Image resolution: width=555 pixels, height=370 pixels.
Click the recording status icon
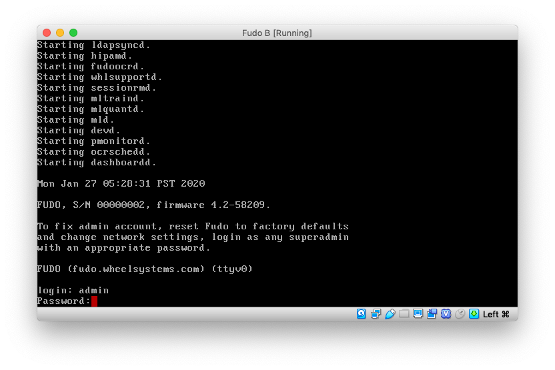(432, 314)
